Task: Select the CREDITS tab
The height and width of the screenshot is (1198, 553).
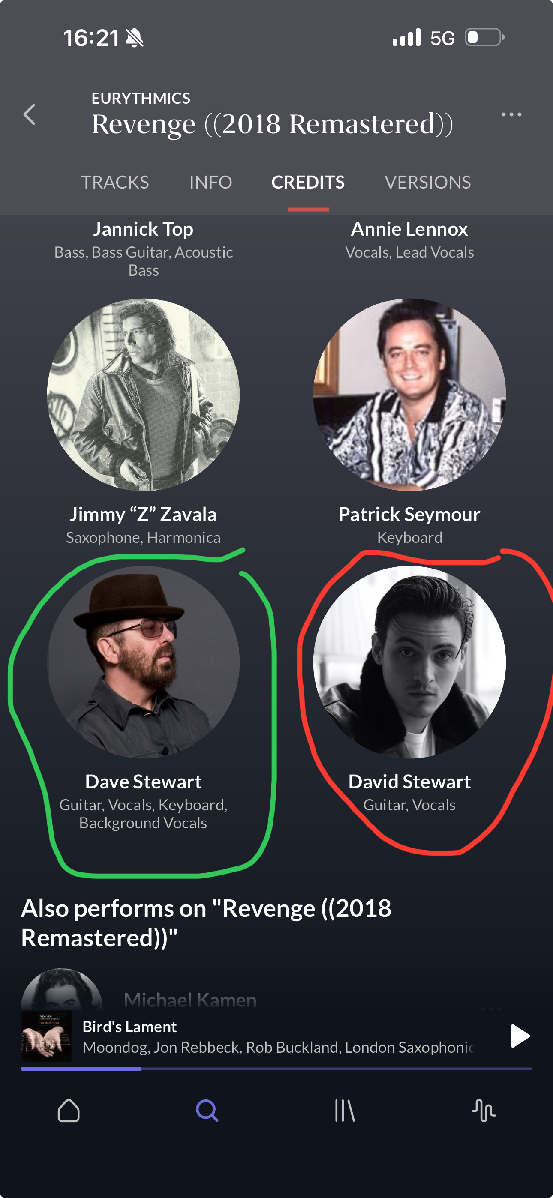Action: 308,182
